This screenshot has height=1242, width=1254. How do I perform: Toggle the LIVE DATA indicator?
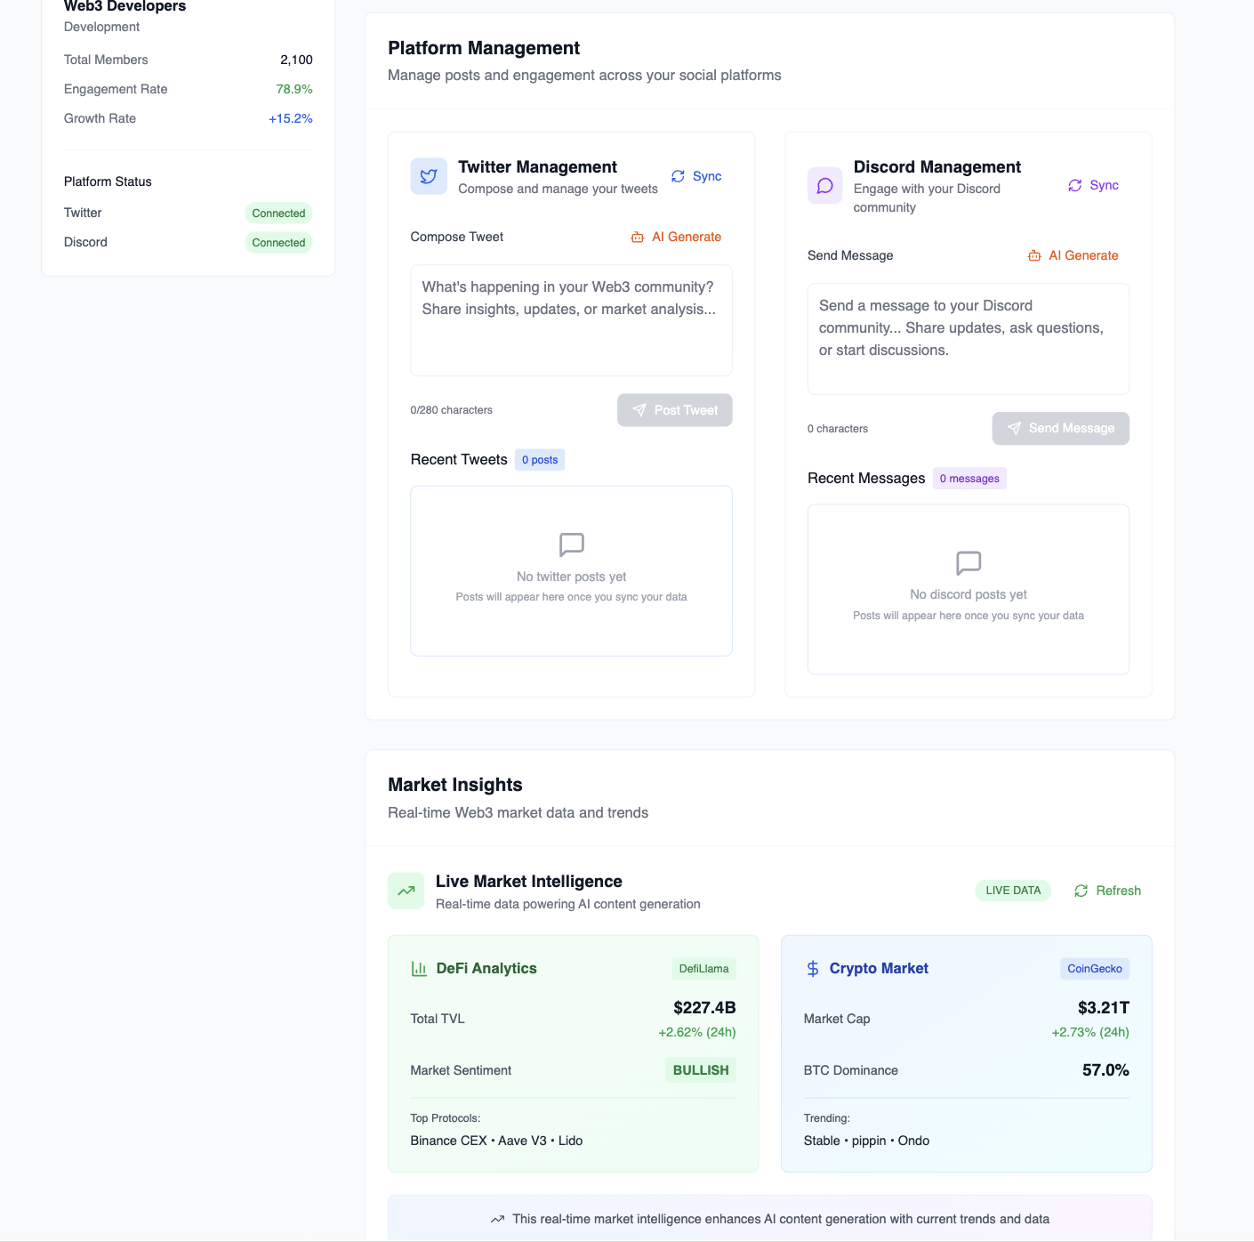[x=1012, y=891]
